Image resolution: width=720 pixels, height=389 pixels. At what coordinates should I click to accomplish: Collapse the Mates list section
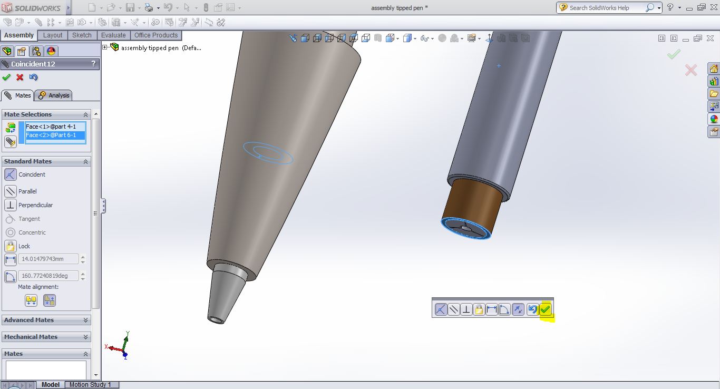pos(85,354)
